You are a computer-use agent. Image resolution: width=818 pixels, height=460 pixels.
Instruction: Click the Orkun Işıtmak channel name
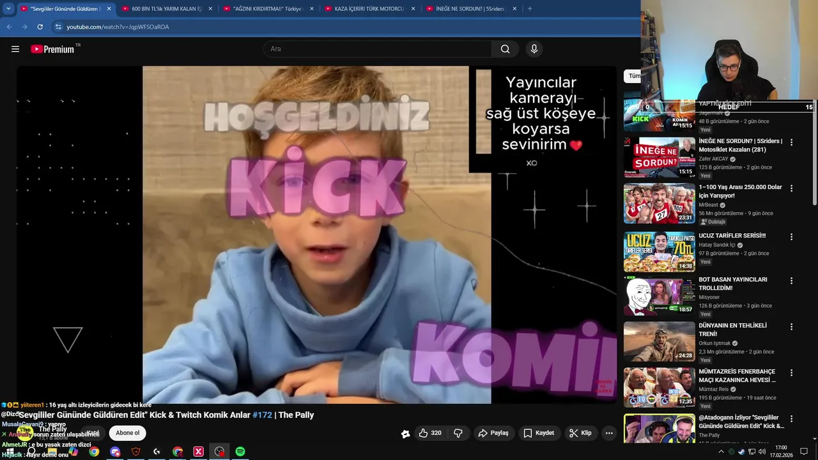click(x=714, y=343)
